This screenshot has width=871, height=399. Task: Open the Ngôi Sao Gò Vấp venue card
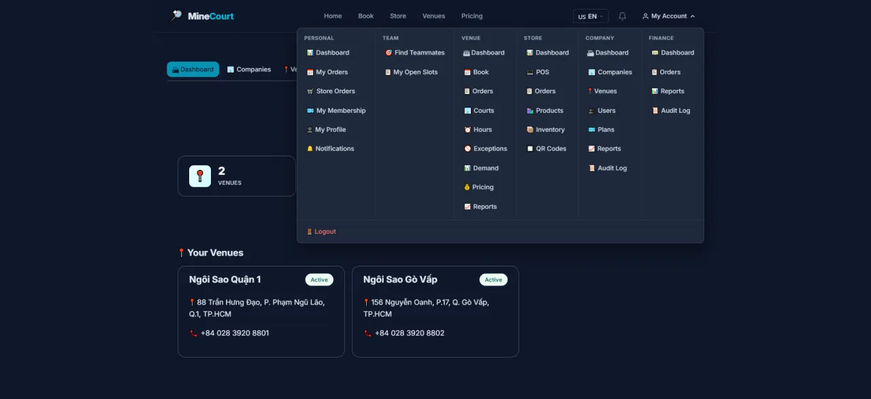point(435,311)
